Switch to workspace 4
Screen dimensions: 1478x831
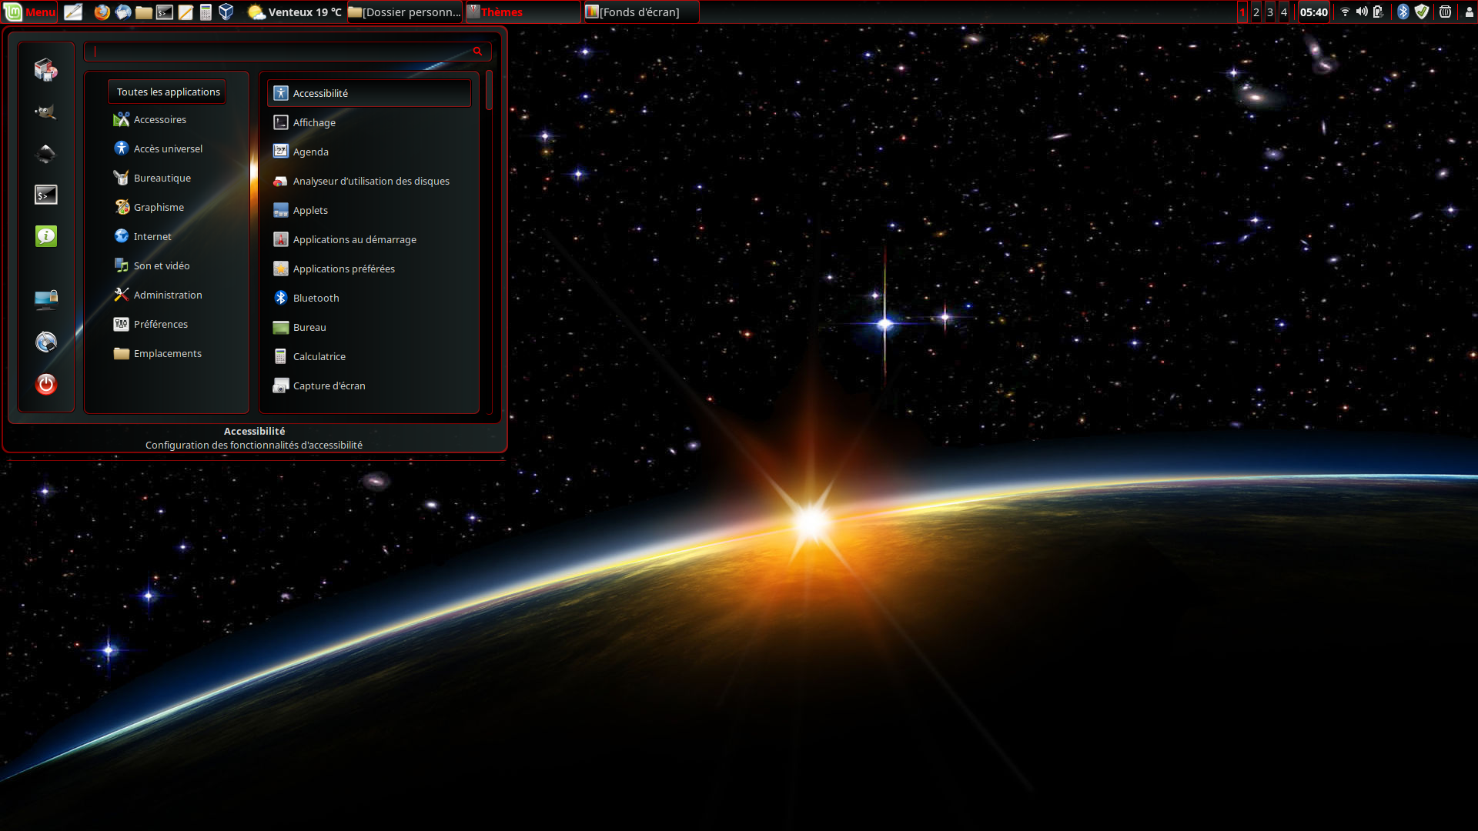[x=1284, y=12]
